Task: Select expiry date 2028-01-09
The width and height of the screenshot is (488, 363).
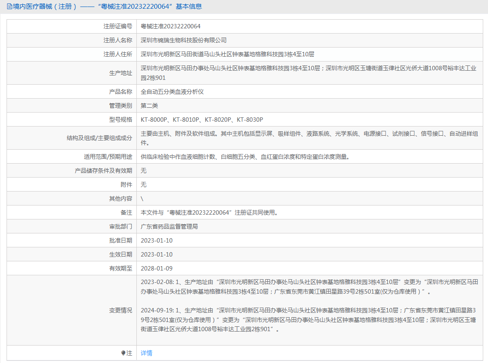Action: point(156,269)
